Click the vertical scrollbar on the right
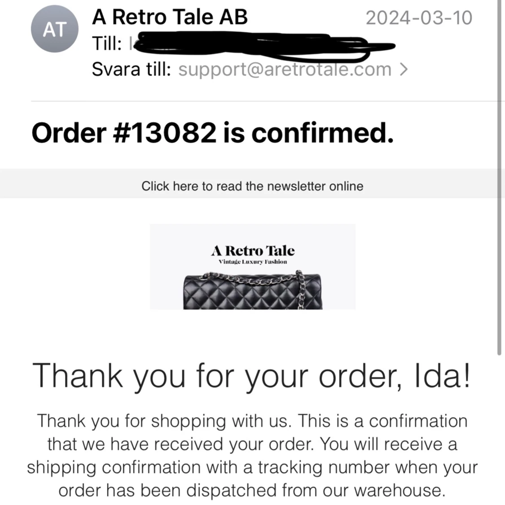This screenshot has width=505, height=505. click(499, 180)
